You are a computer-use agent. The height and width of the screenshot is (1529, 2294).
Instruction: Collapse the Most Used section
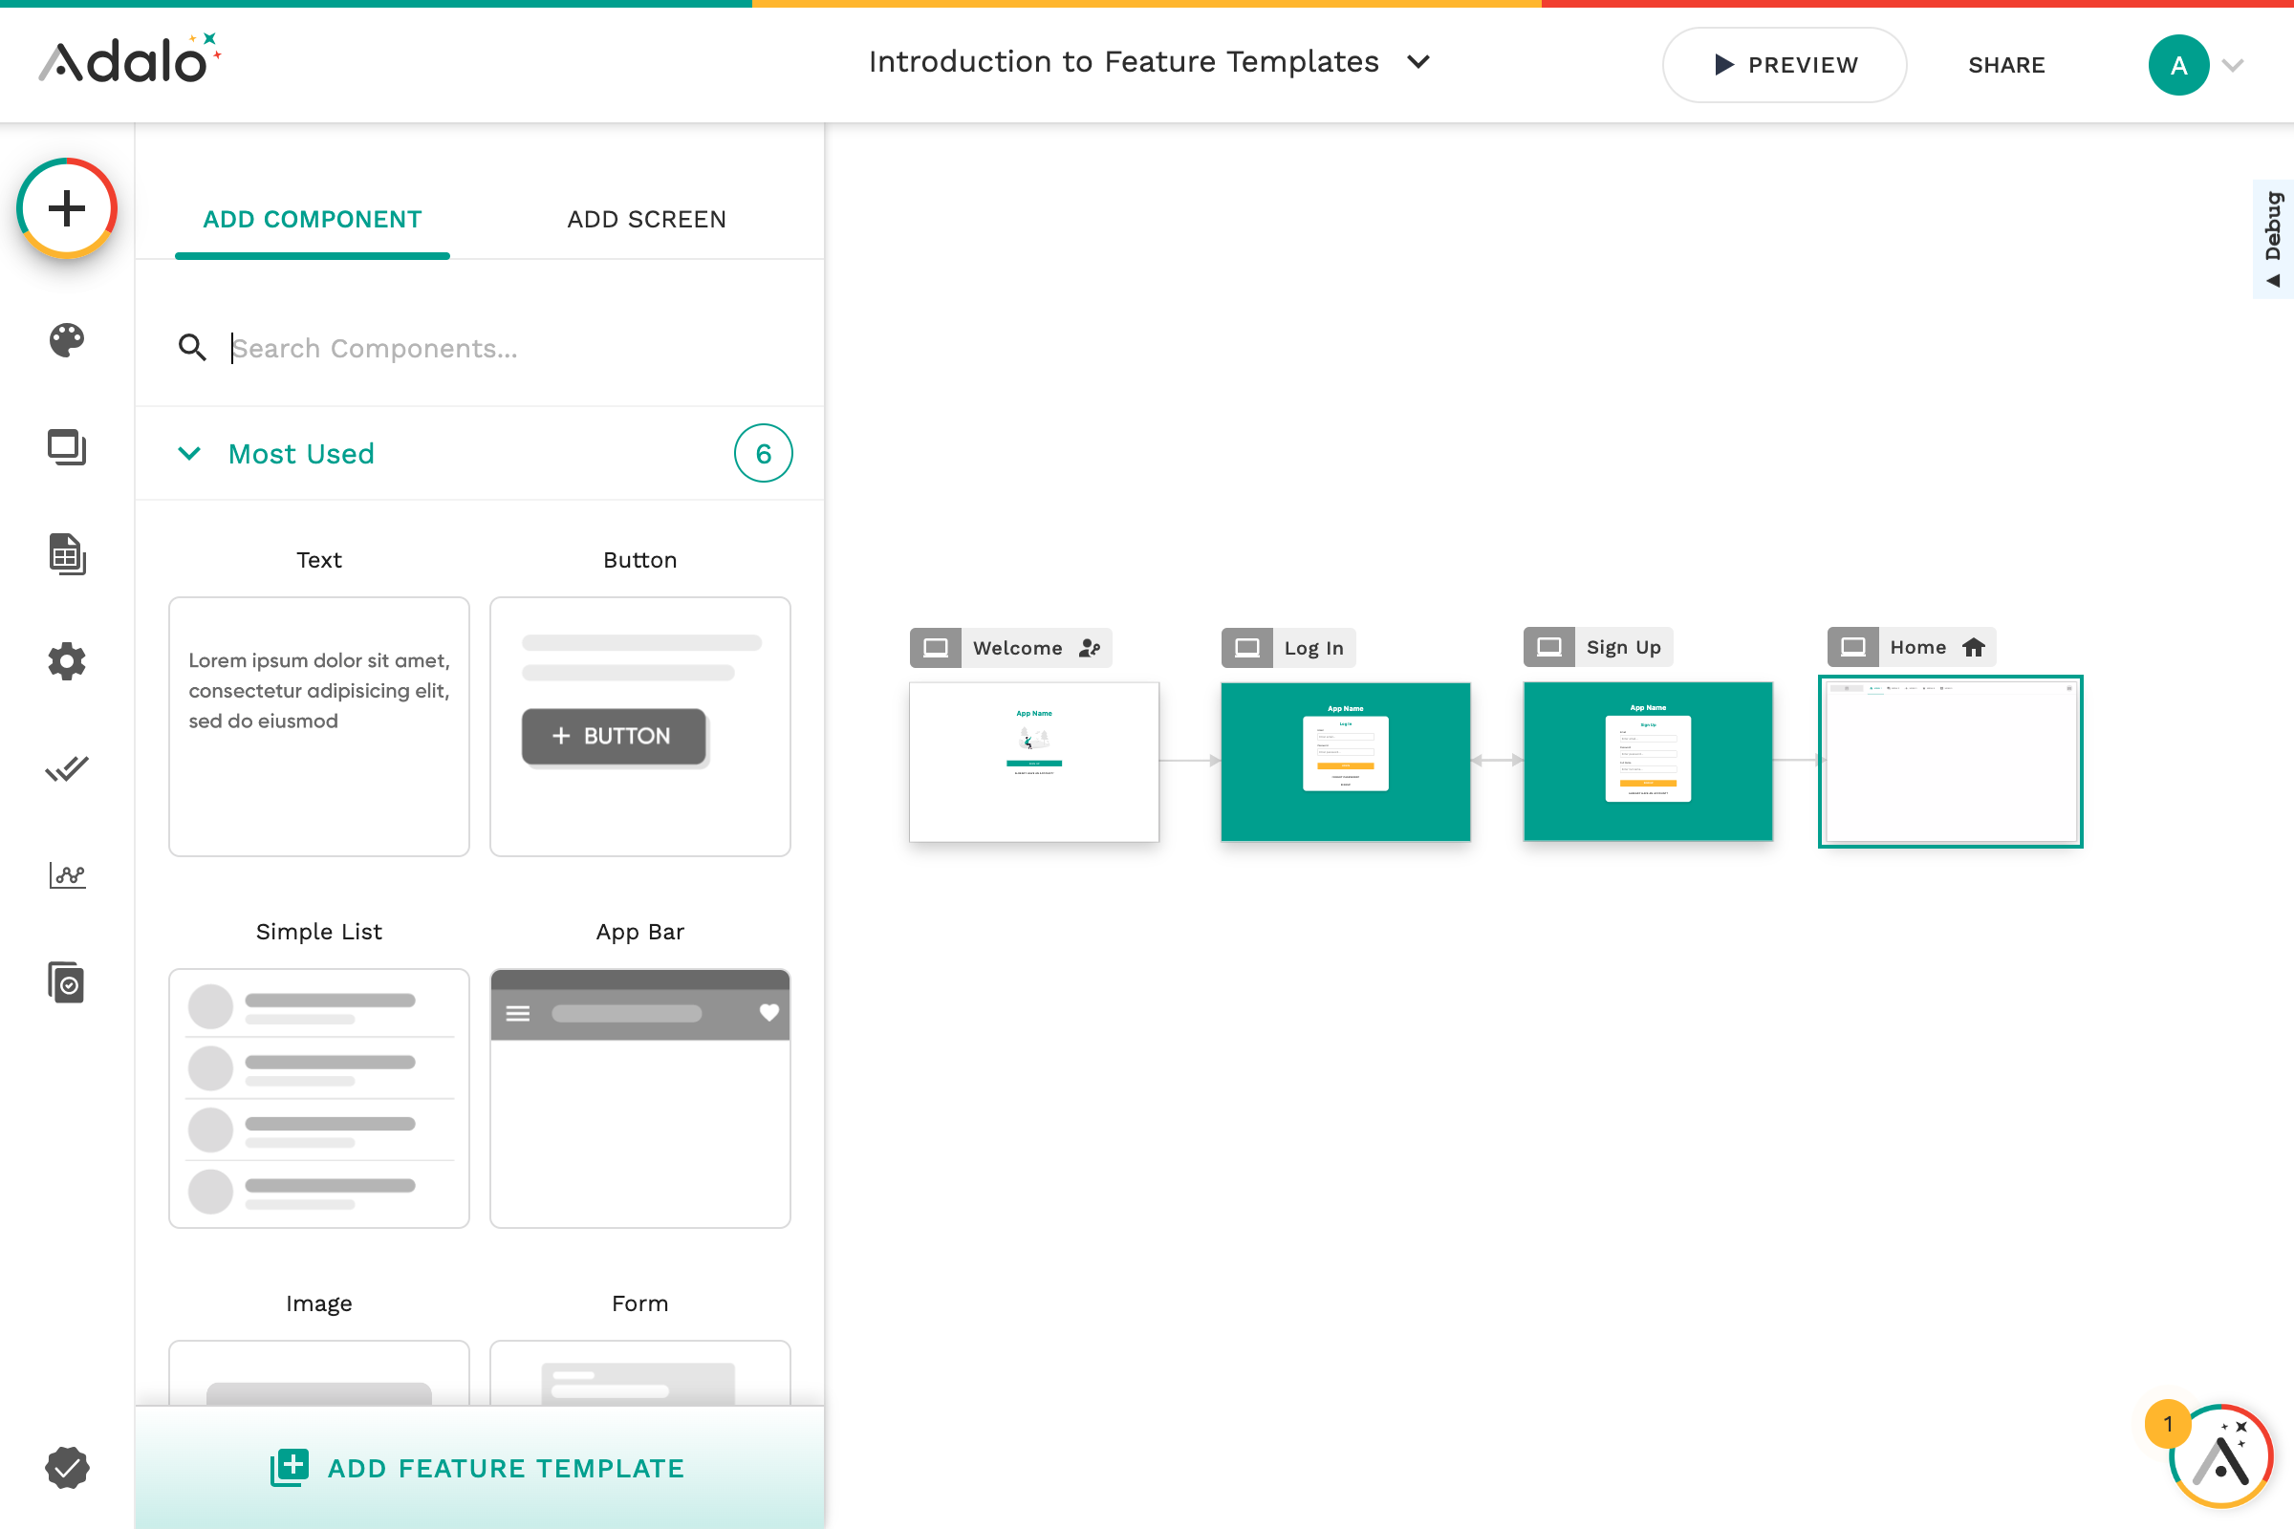pyautogui.click(x=189, y=453)
